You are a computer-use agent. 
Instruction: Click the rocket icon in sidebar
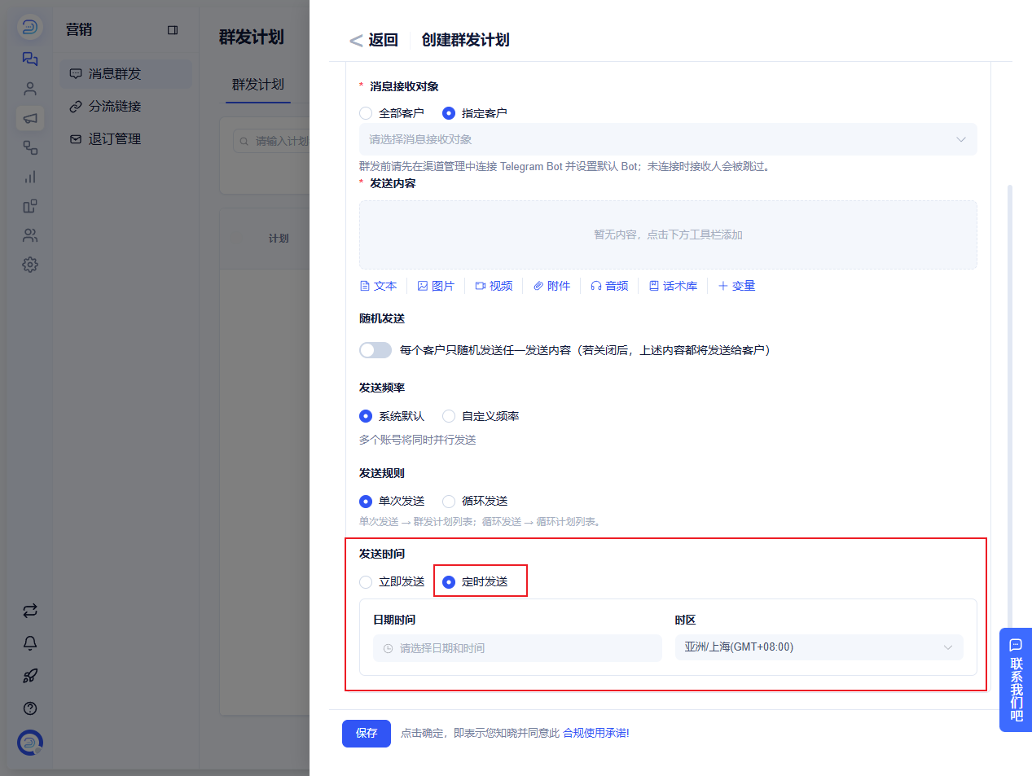tap(30, 676)
